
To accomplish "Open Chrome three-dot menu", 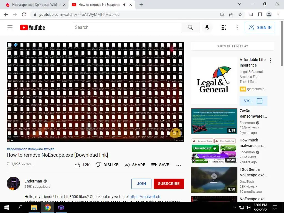I will tap(278, 14).
